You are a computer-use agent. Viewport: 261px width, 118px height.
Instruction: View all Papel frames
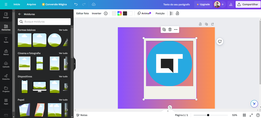pyautogui.click(x=63, y=100)
